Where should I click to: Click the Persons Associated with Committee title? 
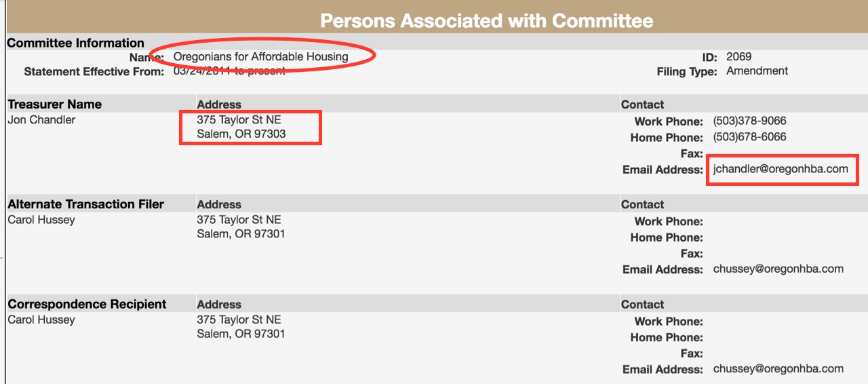coord(486,20)
